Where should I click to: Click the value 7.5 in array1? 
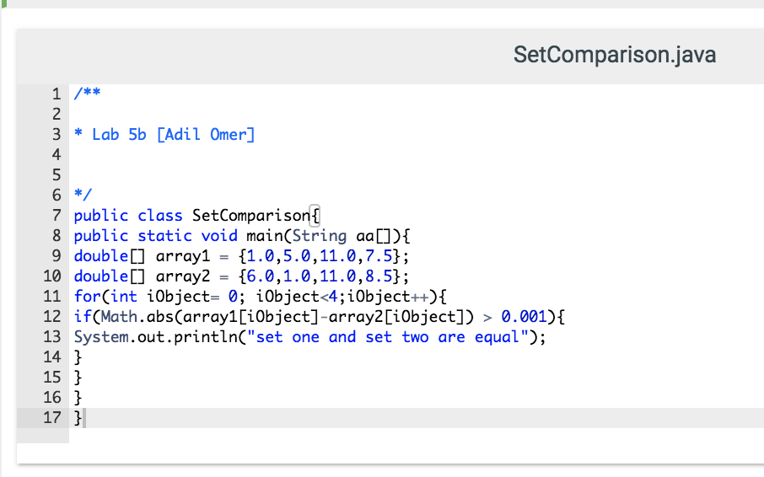tap(379, 255)
